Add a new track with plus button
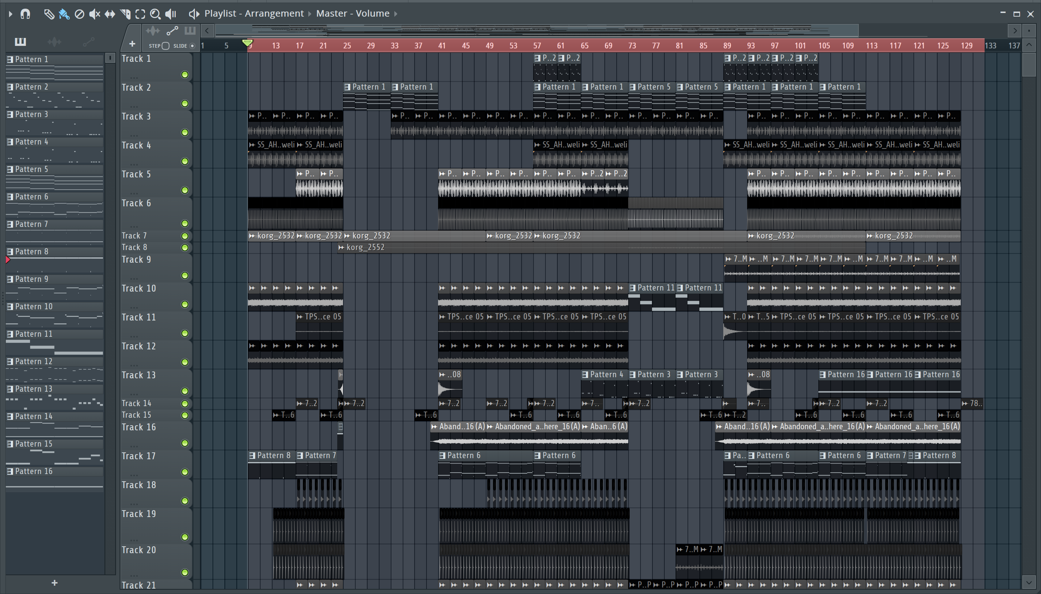1041x594 pixels. point(132,44)
